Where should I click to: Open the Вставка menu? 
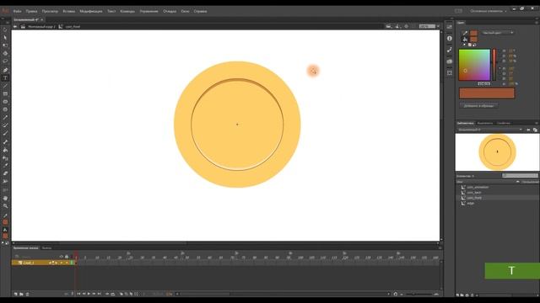(68, 11)
